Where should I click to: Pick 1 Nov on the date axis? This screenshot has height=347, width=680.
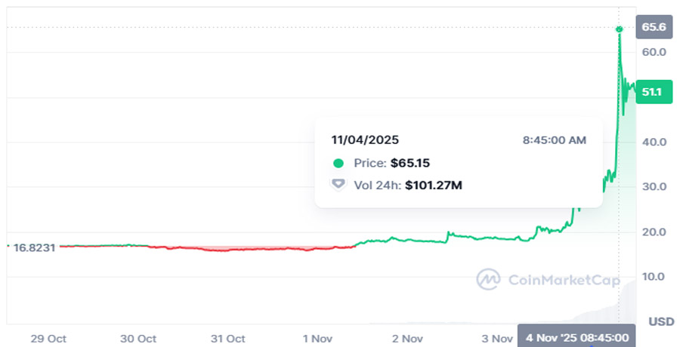(320, 338)
